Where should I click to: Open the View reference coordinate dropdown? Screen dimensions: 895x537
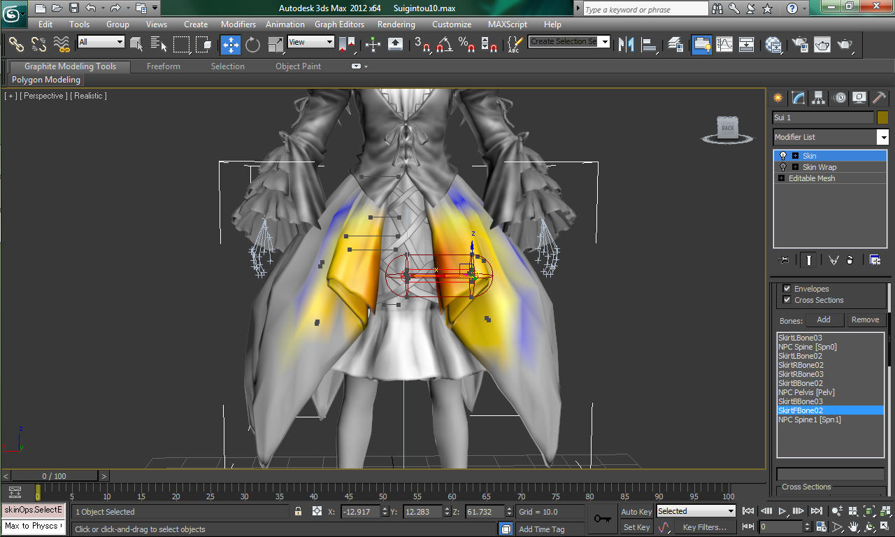click(311, 42)
